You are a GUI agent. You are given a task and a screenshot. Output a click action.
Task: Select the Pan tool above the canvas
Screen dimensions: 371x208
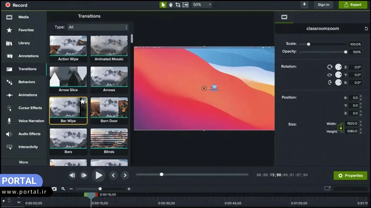[x=170, y=5]
